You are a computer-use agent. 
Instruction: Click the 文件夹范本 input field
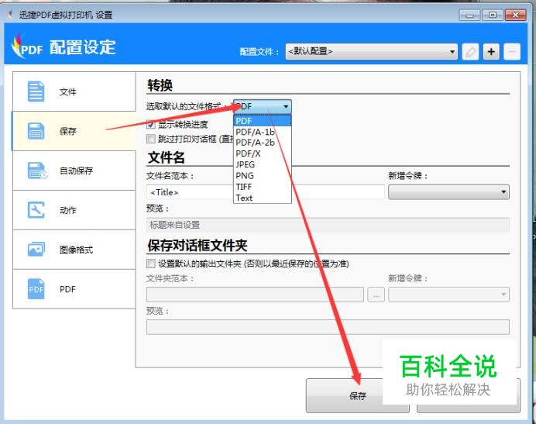tap(255, 295)
